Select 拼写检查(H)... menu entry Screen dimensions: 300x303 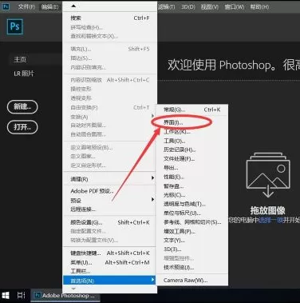point(109,27)
